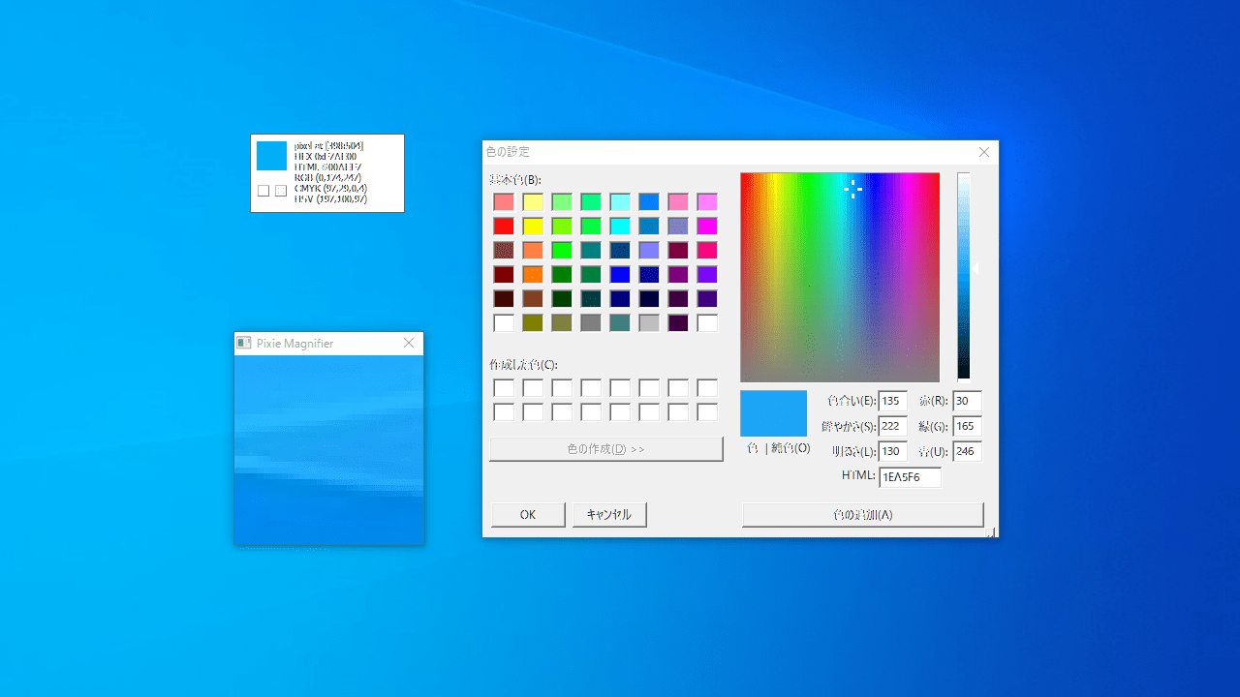Click the empty square box in Pixie info window

(263, 191)
